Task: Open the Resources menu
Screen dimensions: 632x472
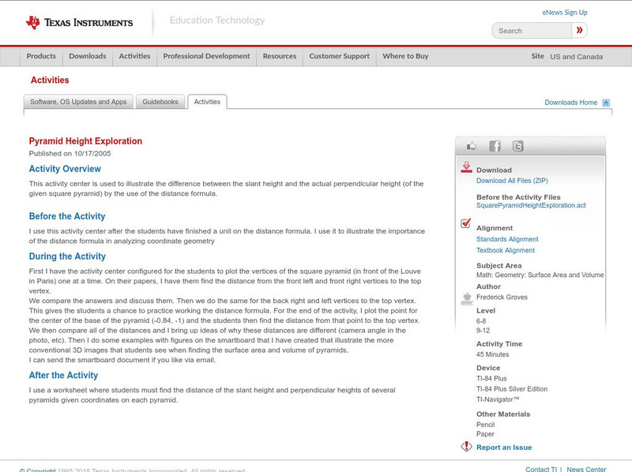Action: (280, 56)
